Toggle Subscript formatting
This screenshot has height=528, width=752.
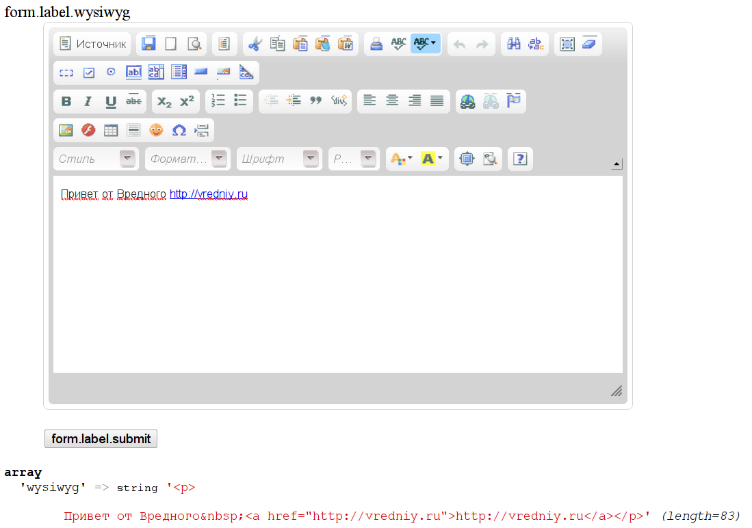click(164, 101)
